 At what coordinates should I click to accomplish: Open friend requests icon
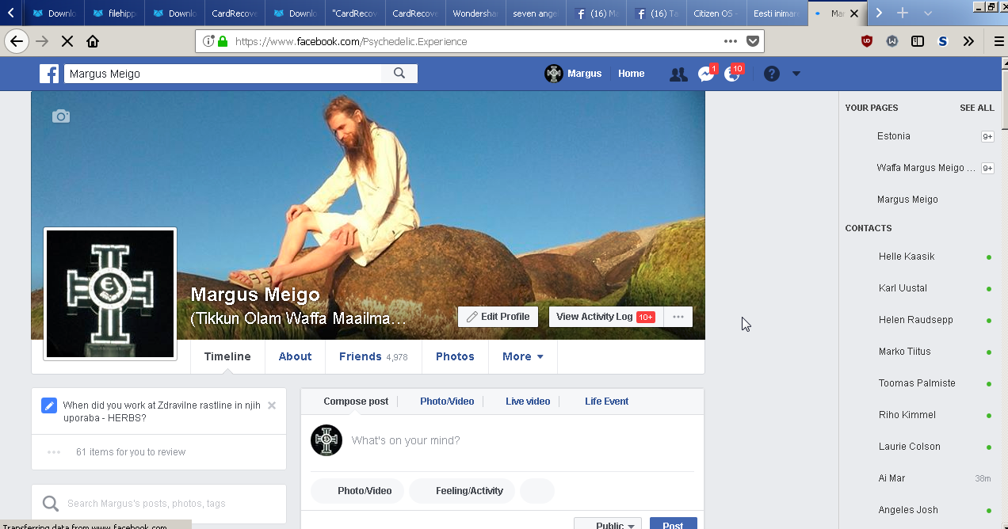point(678,74)
